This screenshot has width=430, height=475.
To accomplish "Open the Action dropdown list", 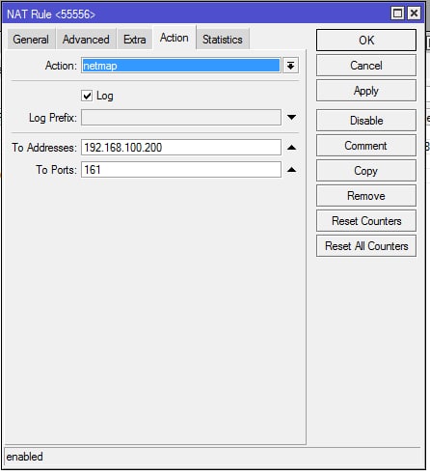I will point(291,66).
